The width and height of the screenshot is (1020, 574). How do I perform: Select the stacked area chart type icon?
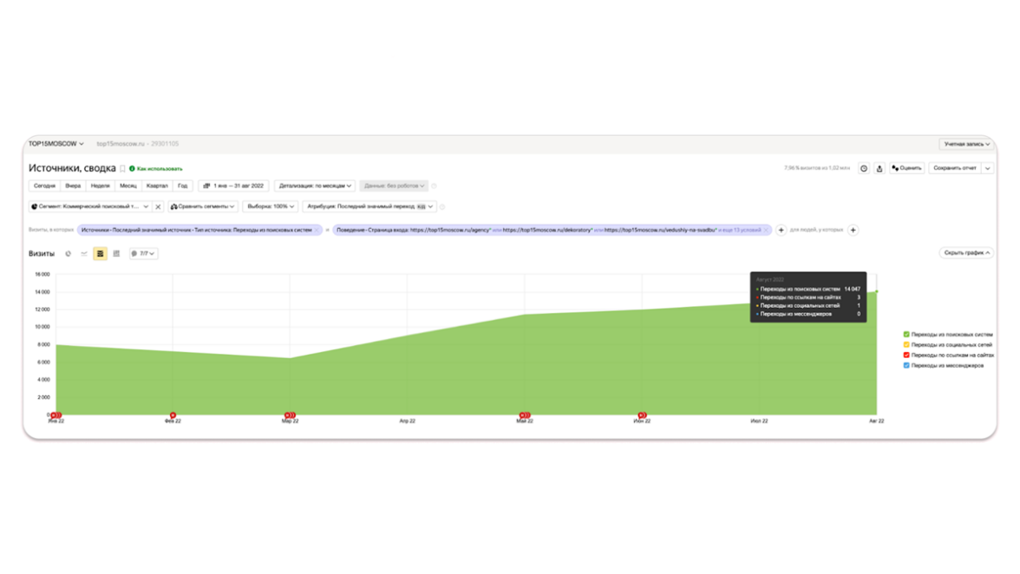(100, 254)
